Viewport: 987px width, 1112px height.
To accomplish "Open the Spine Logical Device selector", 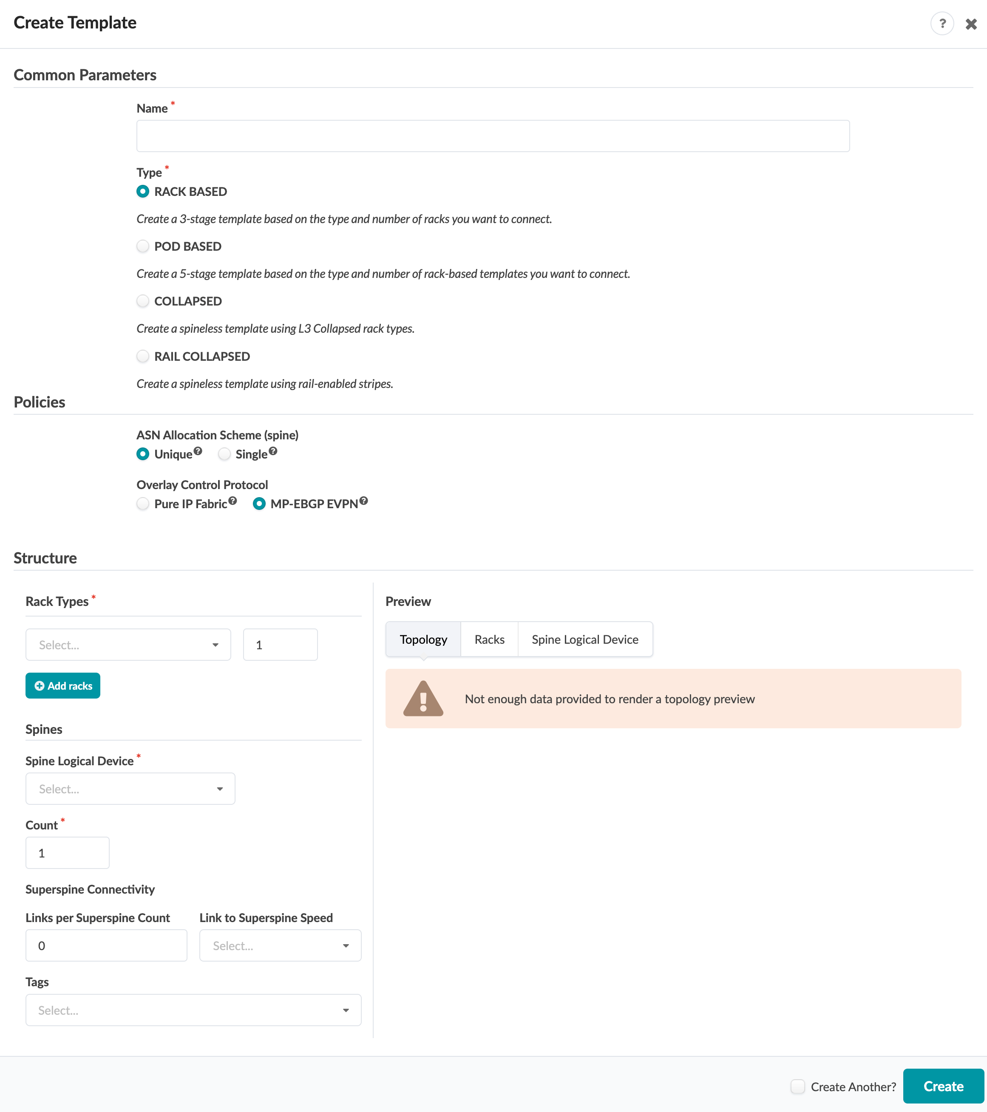I will click(130, 788).
